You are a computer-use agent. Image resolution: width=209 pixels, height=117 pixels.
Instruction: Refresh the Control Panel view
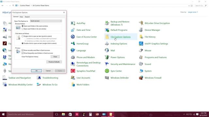[192, 6]
